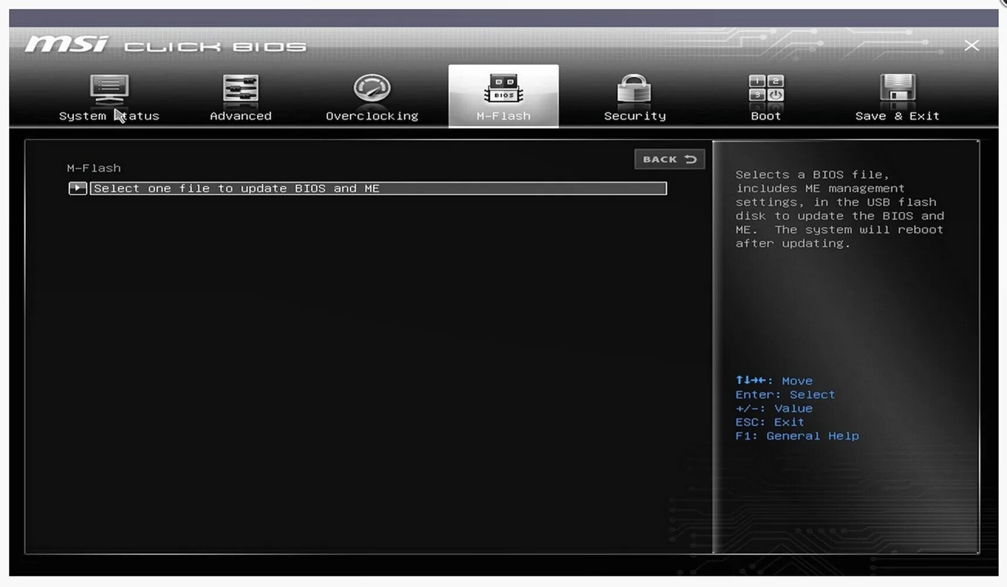The height and width of the screenshot is (587, 1007).
Task: Open the Save & Exit floppy icon
Action: pos(897,89)
